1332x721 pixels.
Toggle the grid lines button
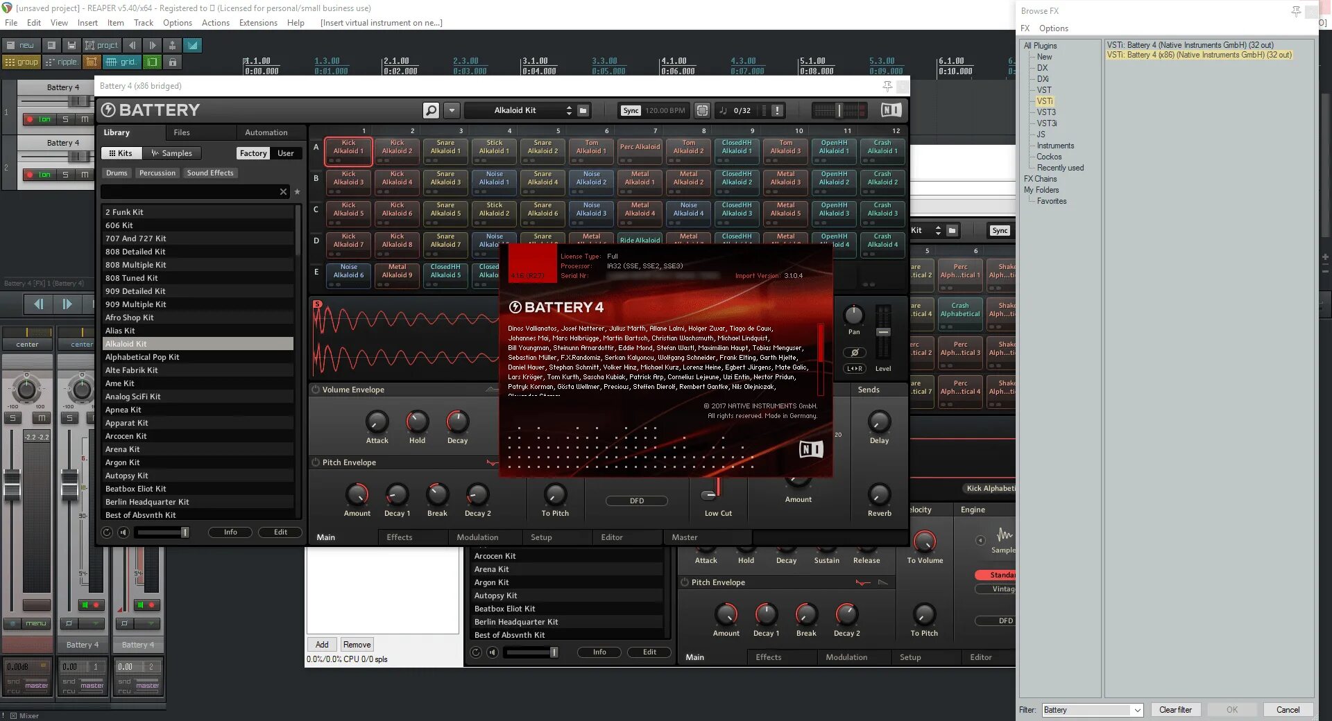121,62
